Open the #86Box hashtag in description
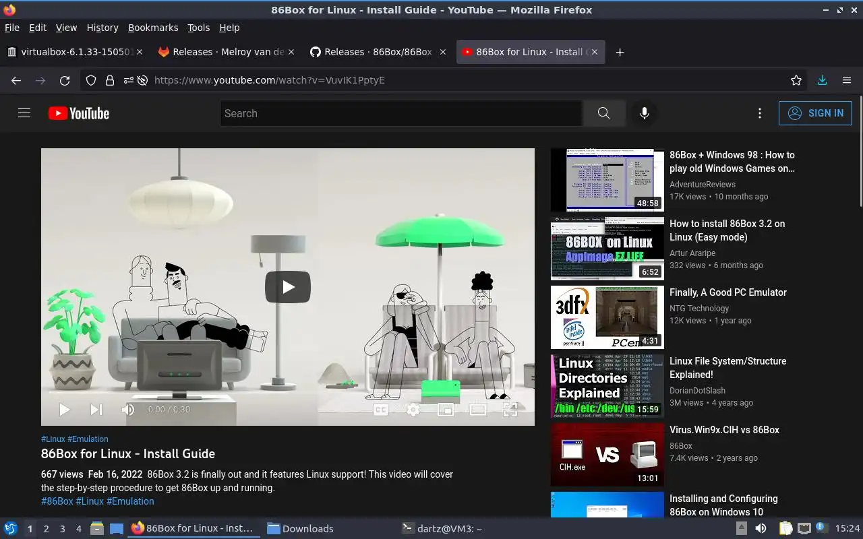Screen dimensions: 863x539 pyautogui.click(x=57, y=501)
